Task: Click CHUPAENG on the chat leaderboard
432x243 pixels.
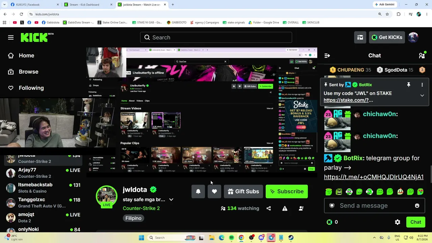Action: [350, 70]
